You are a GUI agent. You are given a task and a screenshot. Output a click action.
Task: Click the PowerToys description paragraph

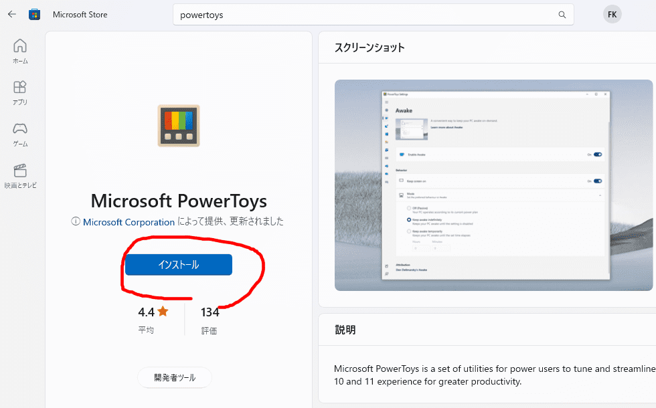[495, 375]
